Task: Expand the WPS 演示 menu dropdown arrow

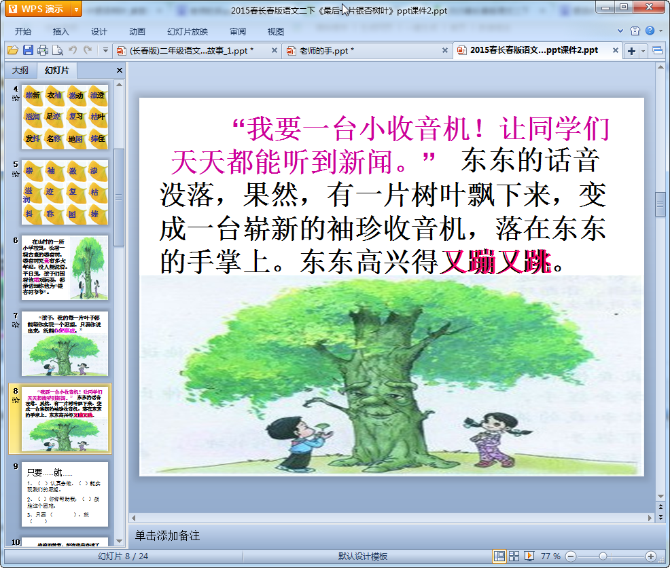Action: [77, 9]
